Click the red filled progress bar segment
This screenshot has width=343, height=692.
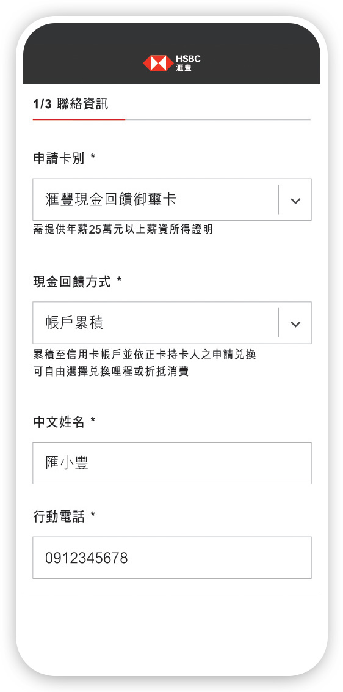tap(79, 120)
